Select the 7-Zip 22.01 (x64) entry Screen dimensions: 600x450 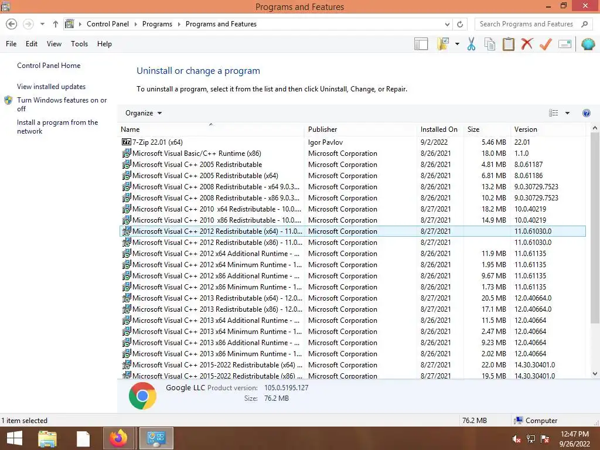352,142
